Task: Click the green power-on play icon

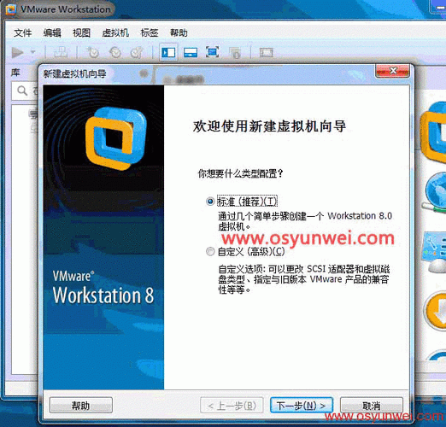Action: (x=17, y=52)
